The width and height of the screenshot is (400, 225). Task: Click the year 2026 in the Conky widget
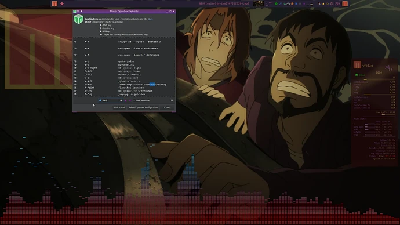(379, 72)
